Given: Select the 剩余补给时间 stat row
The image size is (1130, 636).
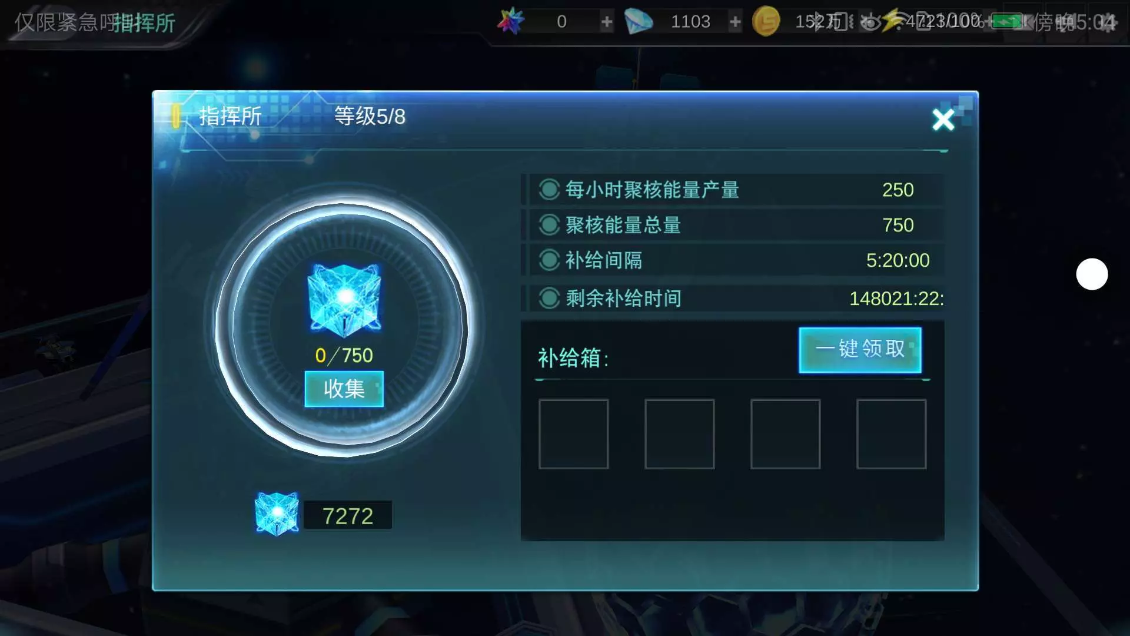Looking at the screenshot, I should pyautogui.click(x=733, y=298).
